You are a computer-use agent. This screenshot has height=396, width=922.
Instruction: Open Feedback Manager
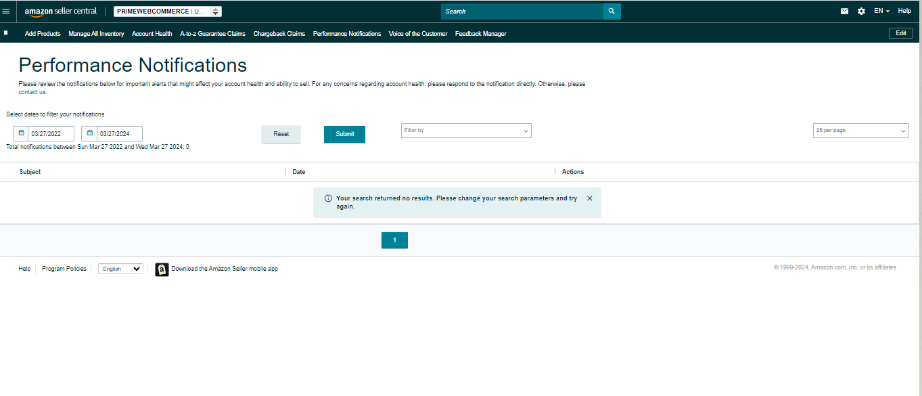click(x=480, y=34)
